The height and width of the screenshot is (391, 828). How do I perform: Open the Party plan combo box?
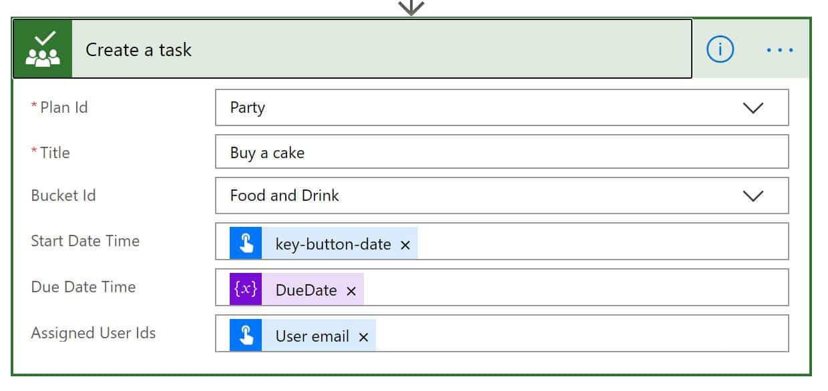click(x=501, y=107)
